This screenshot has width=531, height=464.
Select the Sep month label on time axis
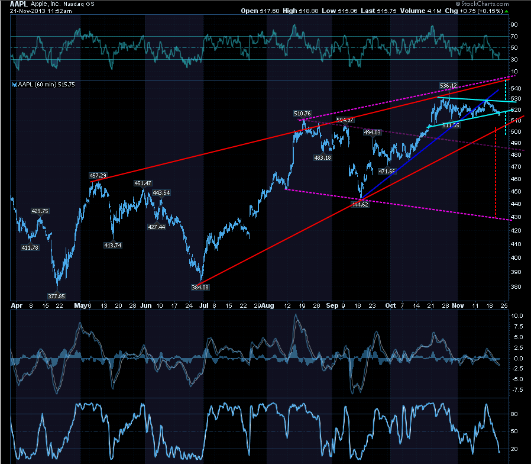pos(332,305)
